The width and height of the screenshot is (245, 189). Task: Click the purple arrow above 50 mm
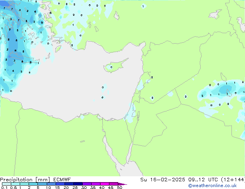point(122,184)
